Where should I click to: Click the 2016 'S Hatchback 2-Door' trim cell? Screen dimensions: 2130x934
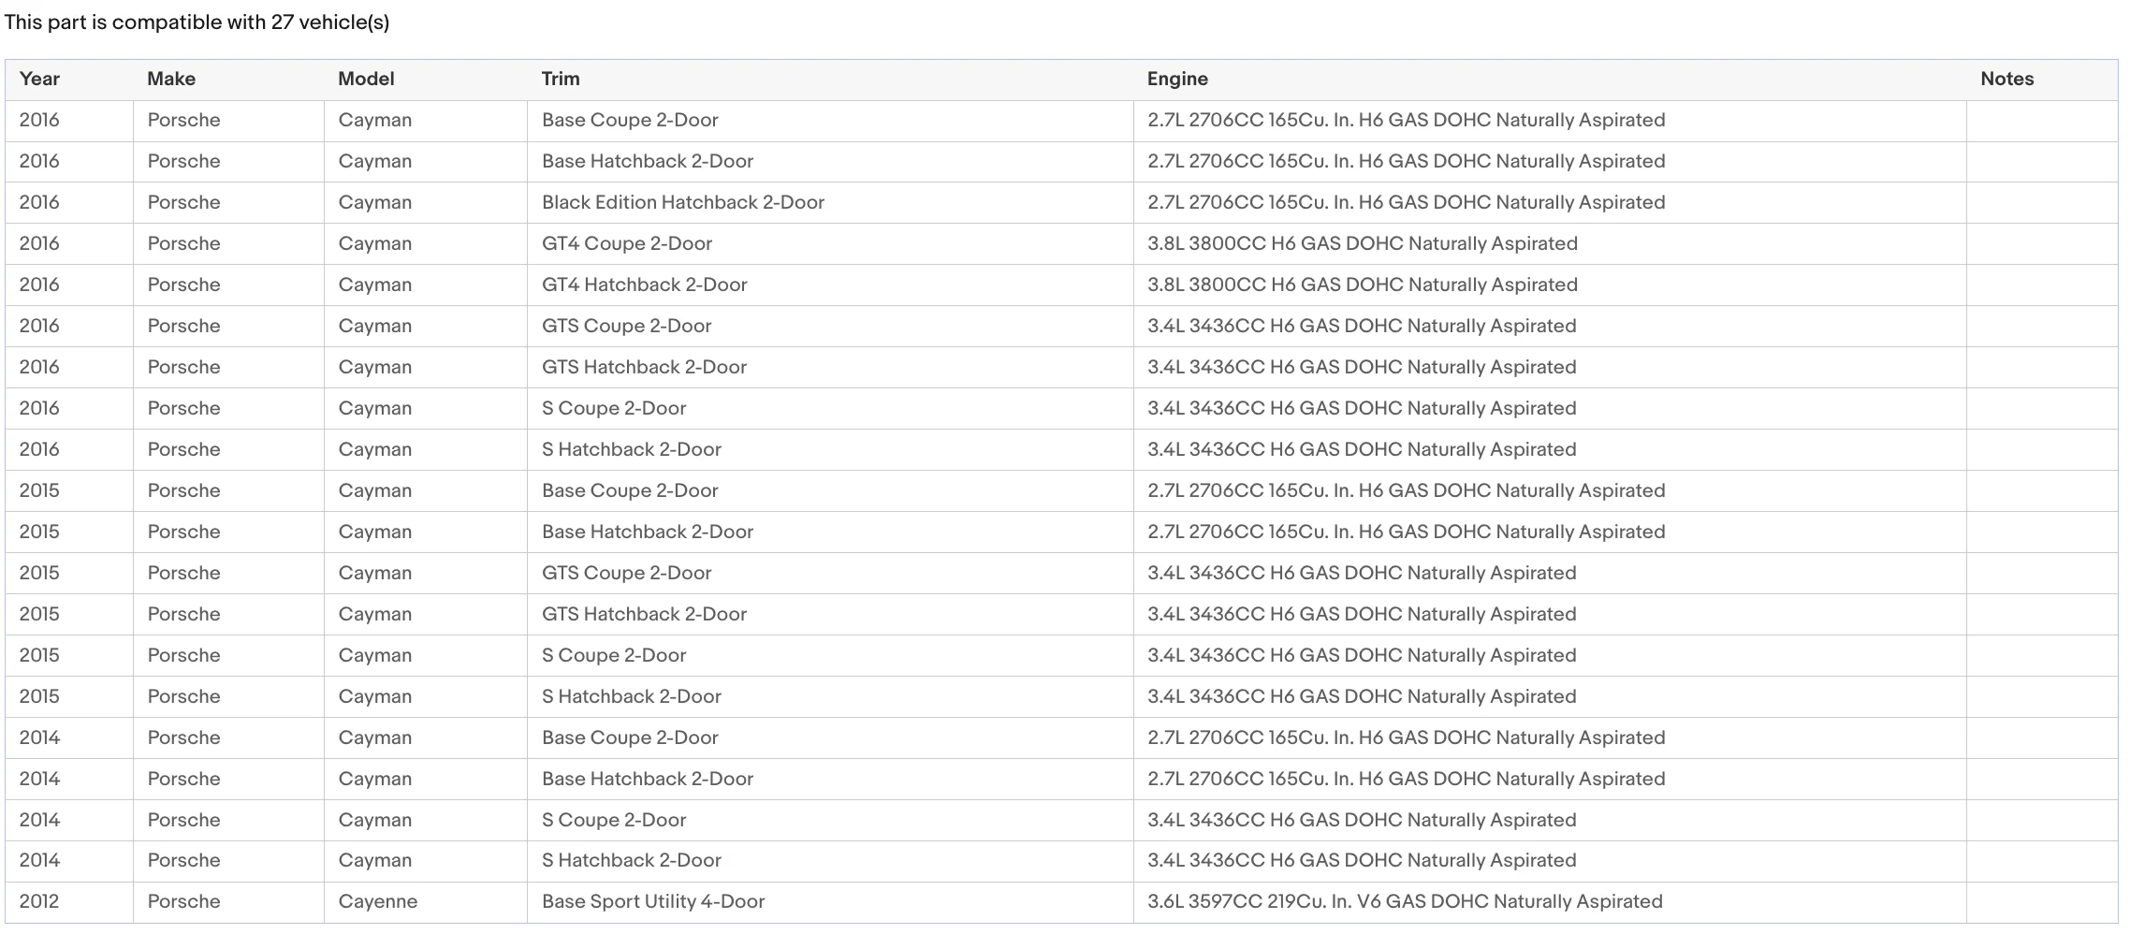pyautogui.click(x=830, y=449)
